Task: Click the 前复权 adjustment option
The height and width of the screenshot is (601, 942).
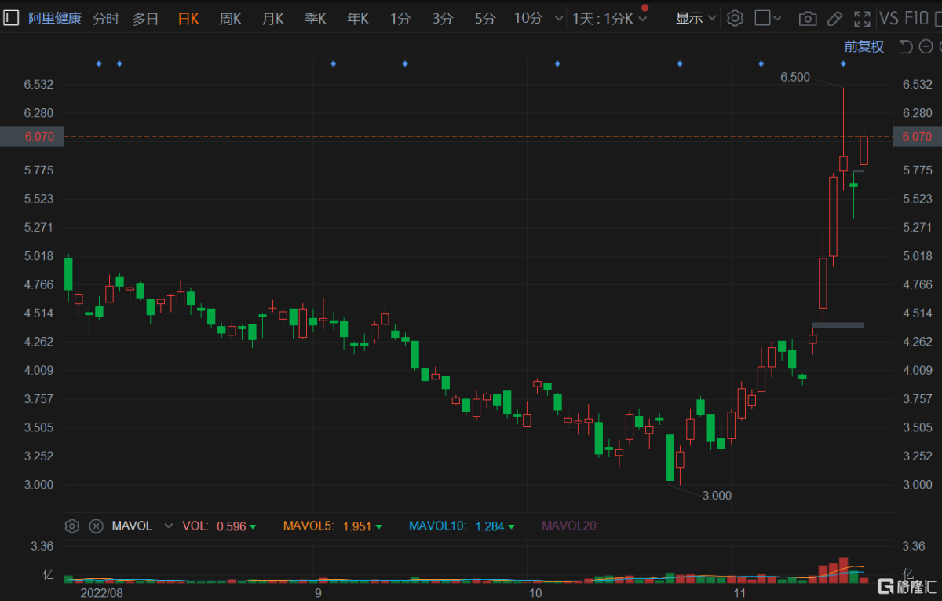Action: tap(864, 46)
